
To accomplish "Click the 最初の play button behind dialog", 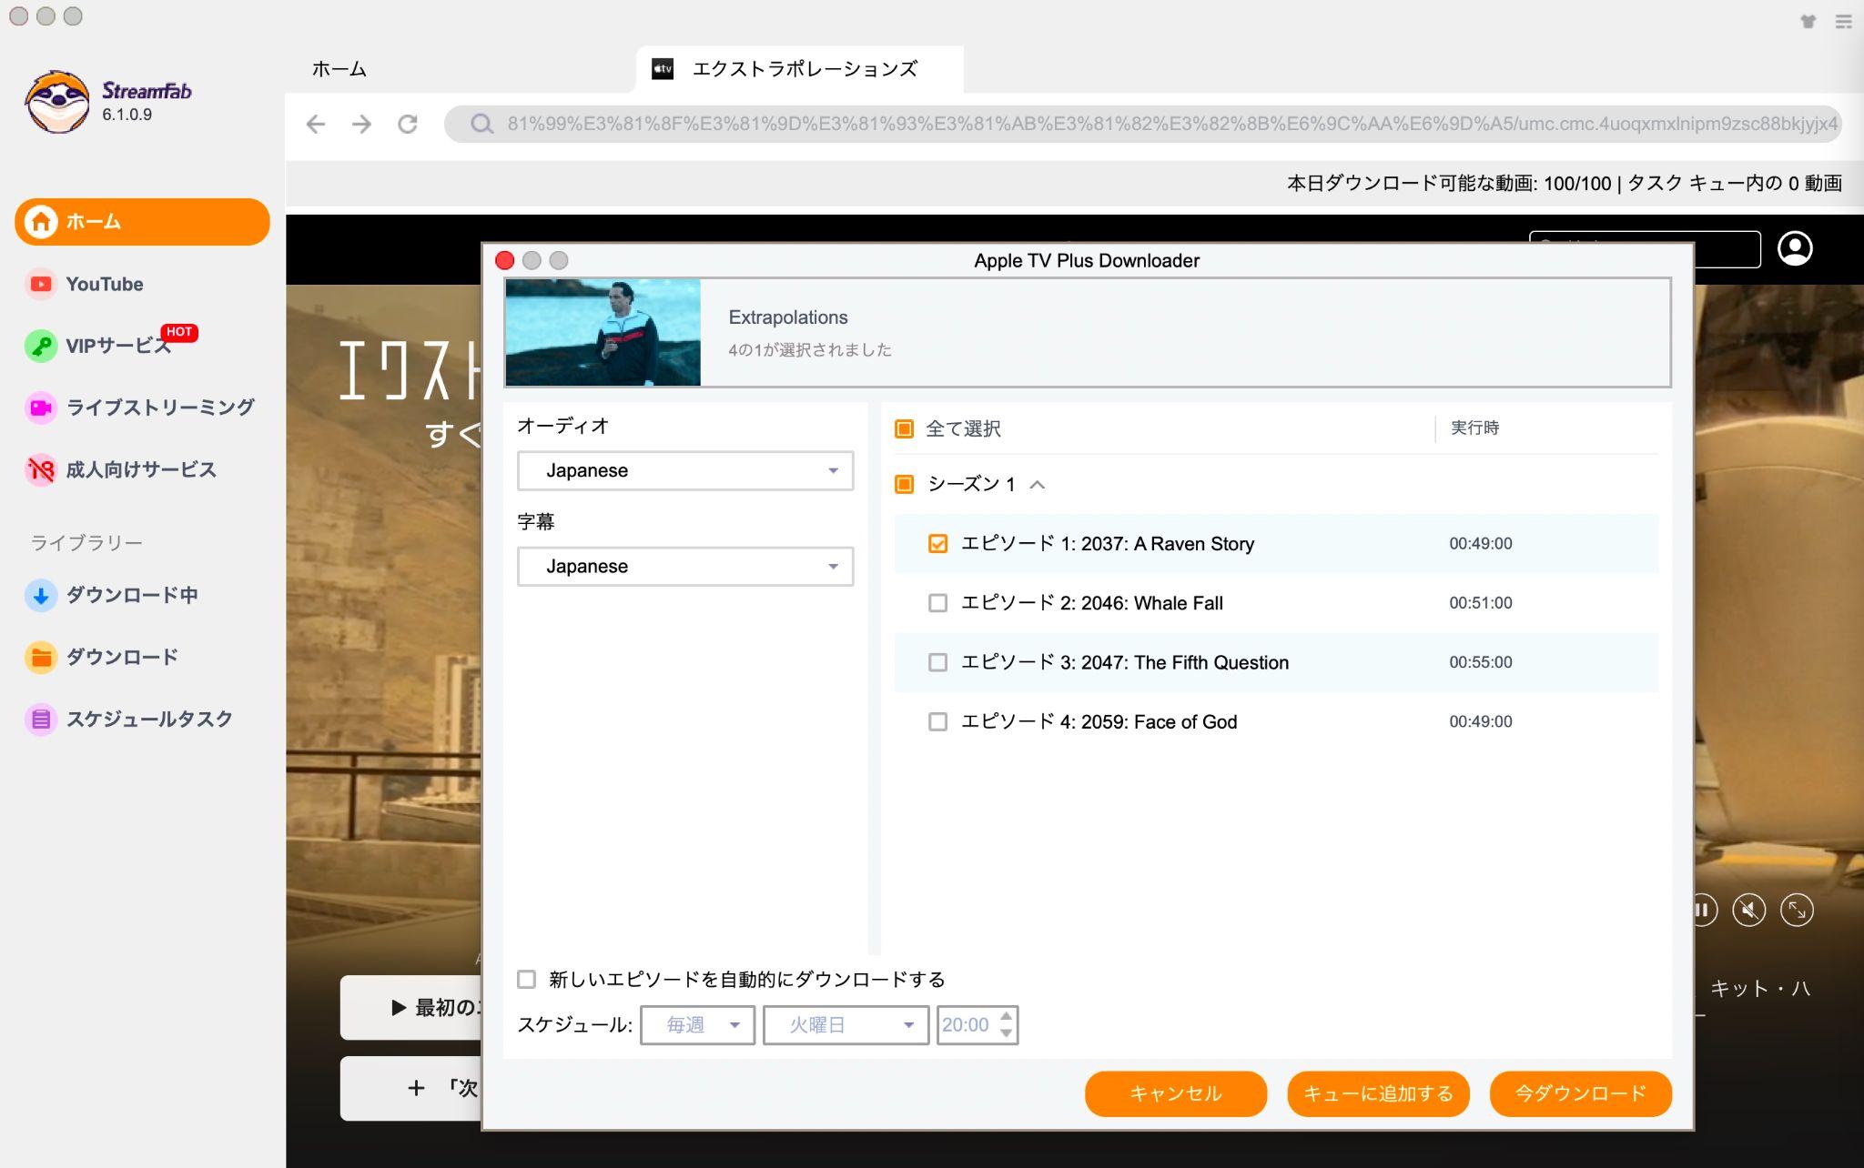I will 410,1008.
